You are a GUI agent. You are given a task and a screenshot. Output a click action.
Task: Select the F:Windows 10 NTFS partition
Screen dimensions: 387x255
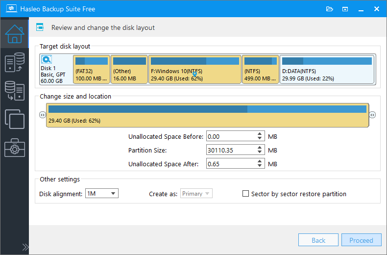195,69
